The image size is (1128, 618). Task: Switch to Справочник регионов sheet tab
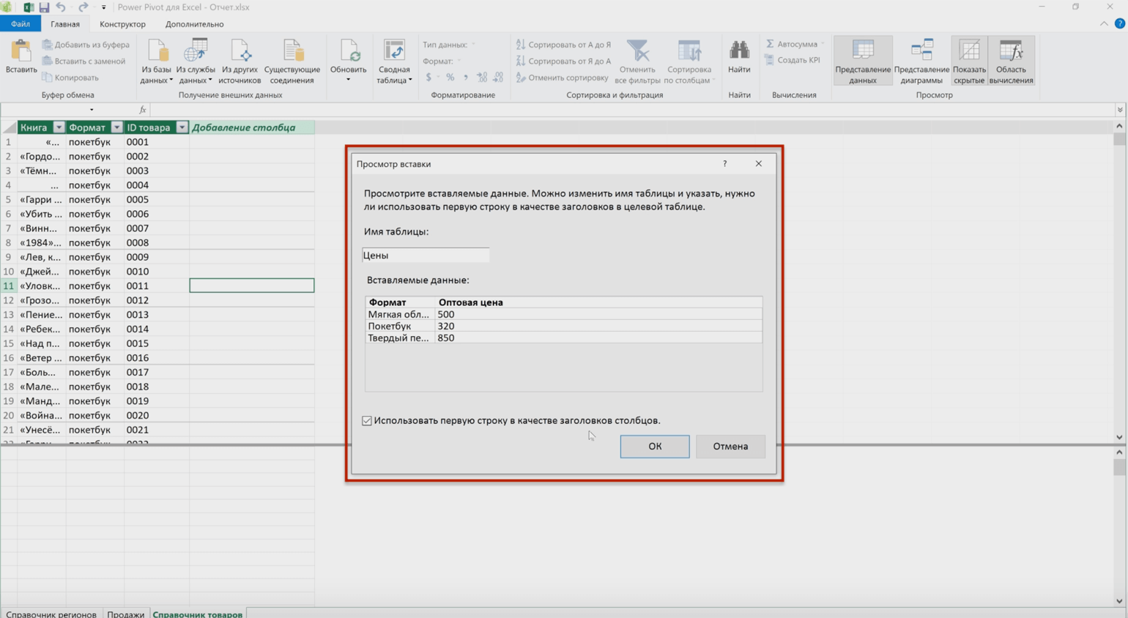(x=51, y=614)
